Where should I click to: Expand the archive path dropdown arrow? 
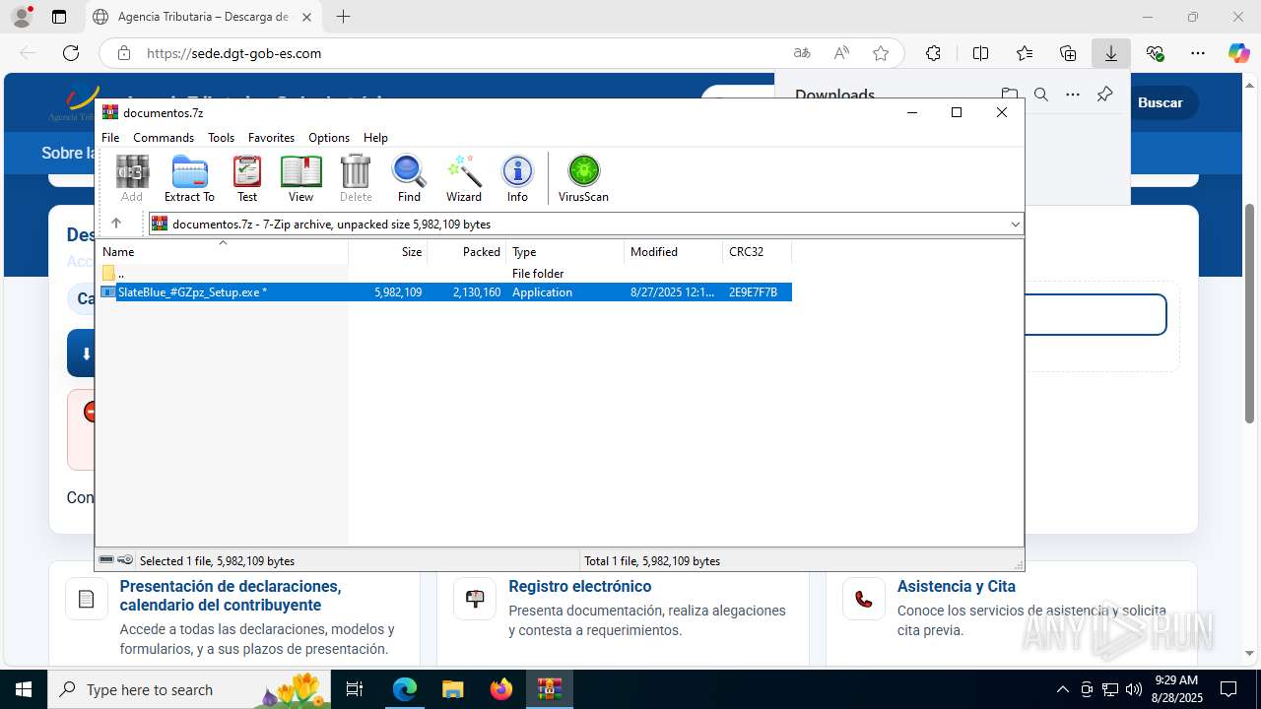pos(1015,225)
